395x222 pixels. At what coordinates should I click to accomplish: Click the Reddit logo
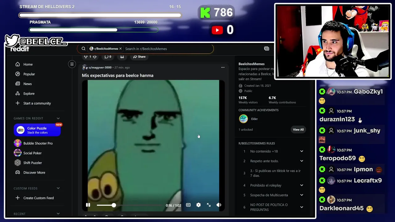coord(20,49)
